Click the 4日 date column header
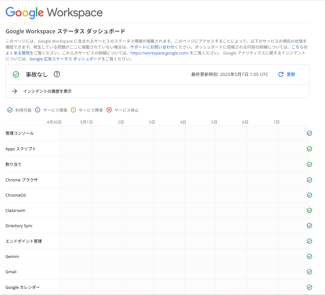This screenshot has height=295, width=325. [x=183, y=122]
